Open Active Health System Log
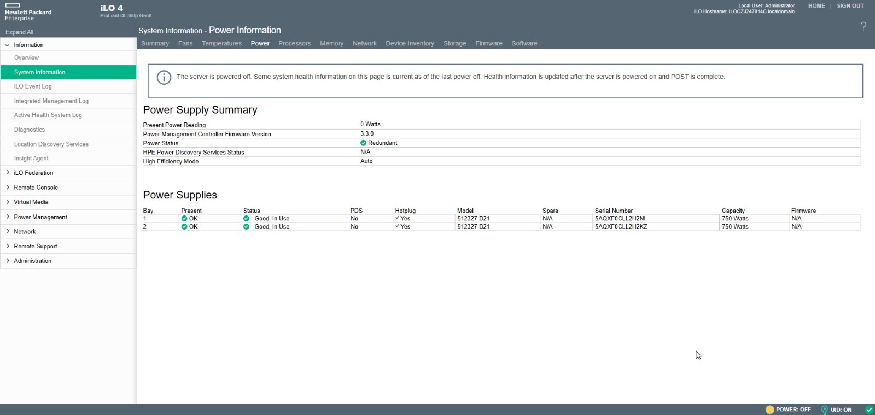Screen dimensions: 875x415 point(68,115)
